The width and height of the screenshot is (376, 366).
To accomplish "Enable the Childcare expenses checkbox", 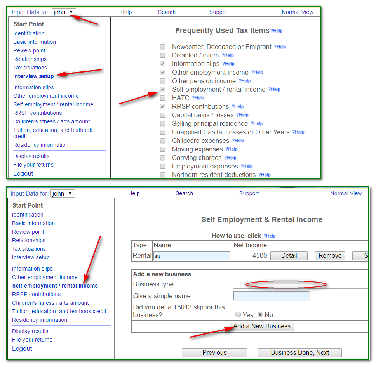I will coord(162,141).
